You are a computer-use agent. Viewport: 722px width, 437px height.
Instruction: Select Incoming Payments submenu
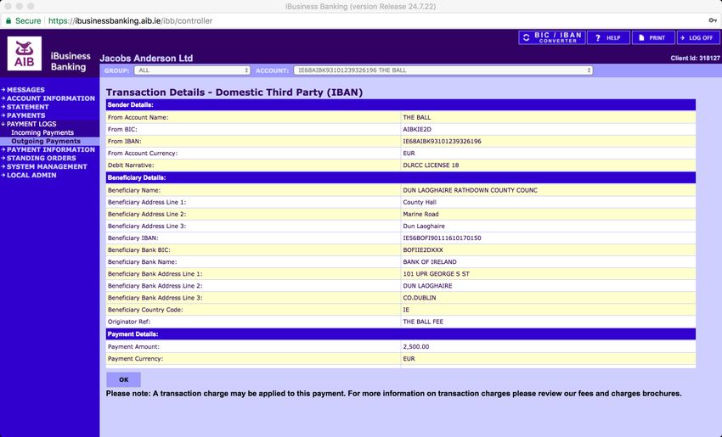tap(42, 132)
